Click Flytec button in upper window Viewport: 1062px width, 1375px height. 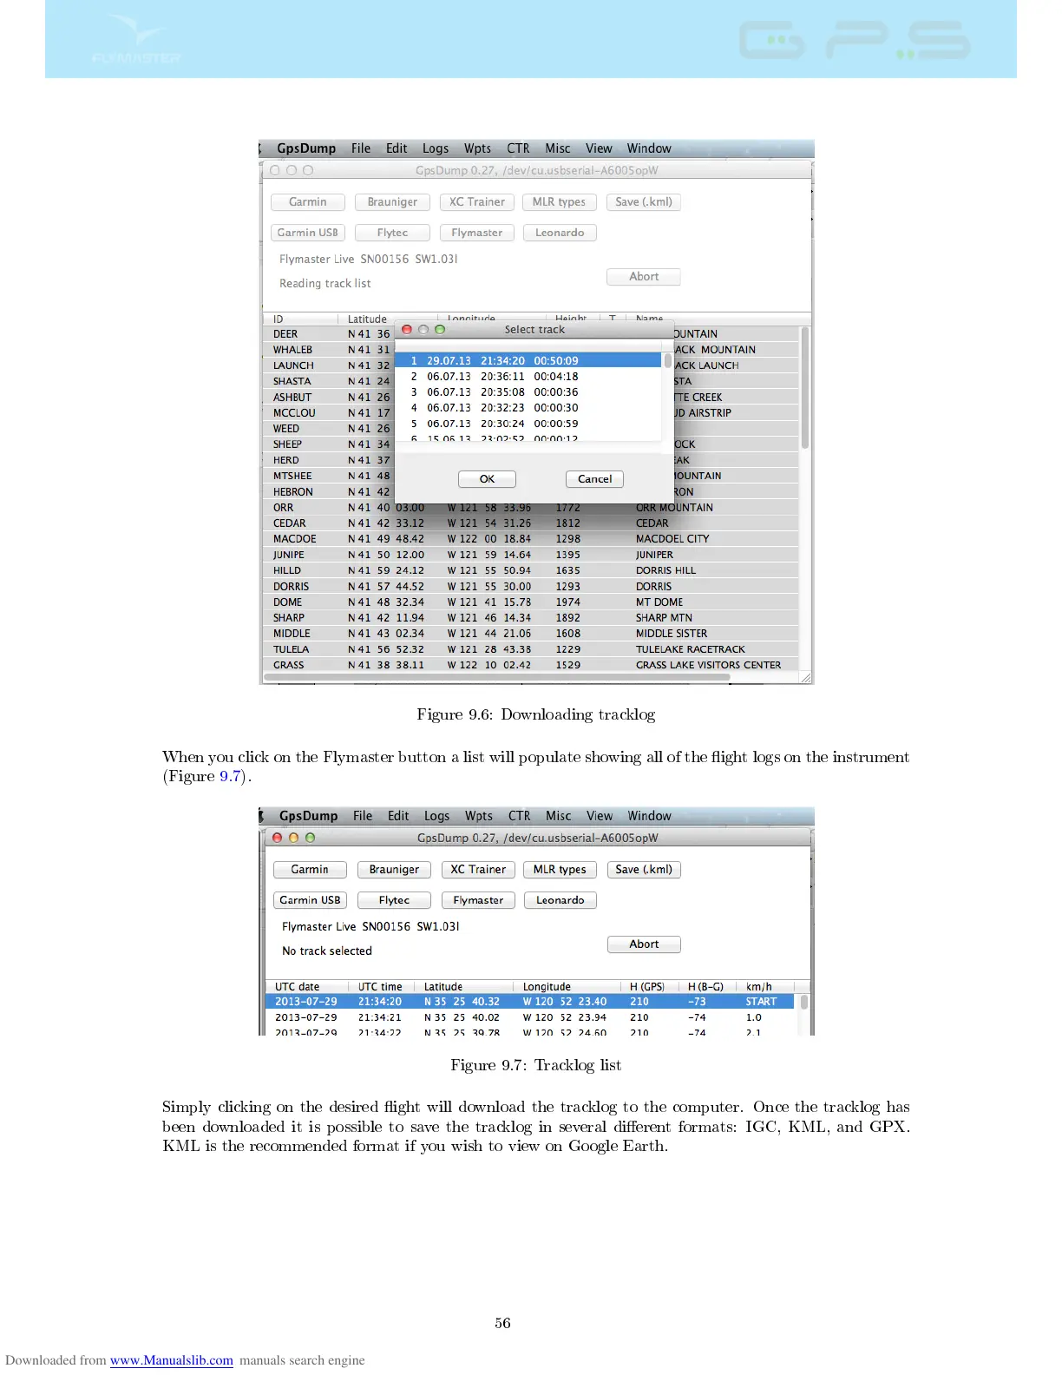click(x=392, y=233)
